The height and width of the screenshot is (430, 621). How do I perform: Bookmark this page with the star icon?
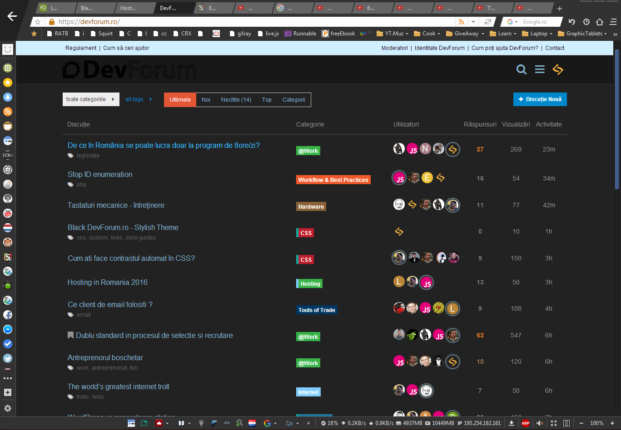point(37,21)
